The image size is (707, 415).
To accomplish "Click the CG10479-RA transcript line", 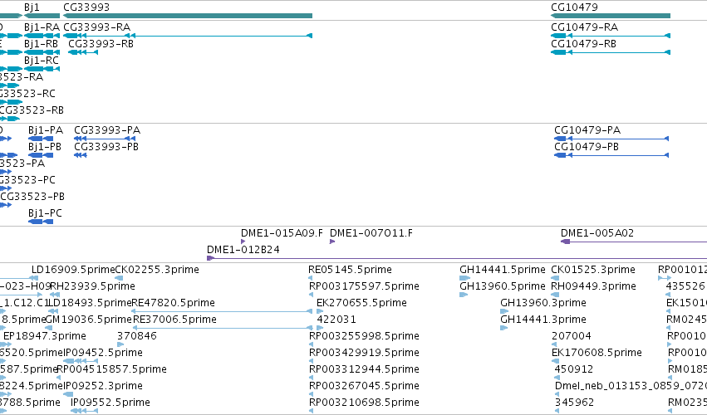I will click(611, 36).
